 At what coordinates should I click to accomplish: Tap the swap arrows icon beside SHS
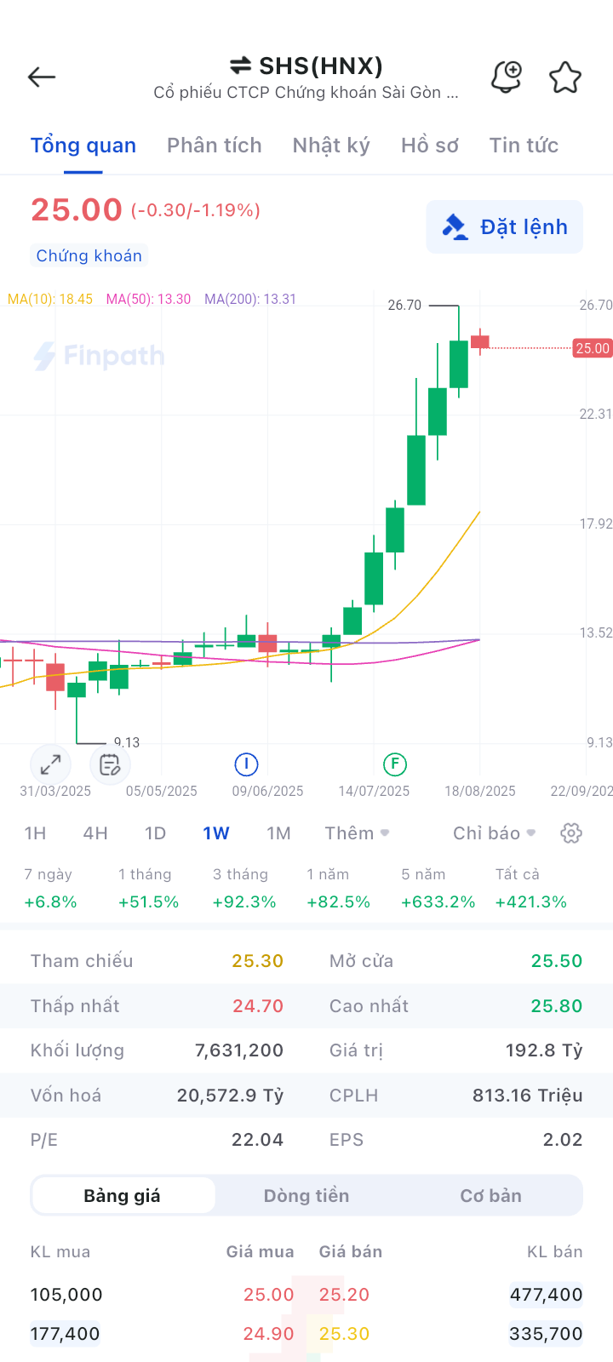(241, 66)
